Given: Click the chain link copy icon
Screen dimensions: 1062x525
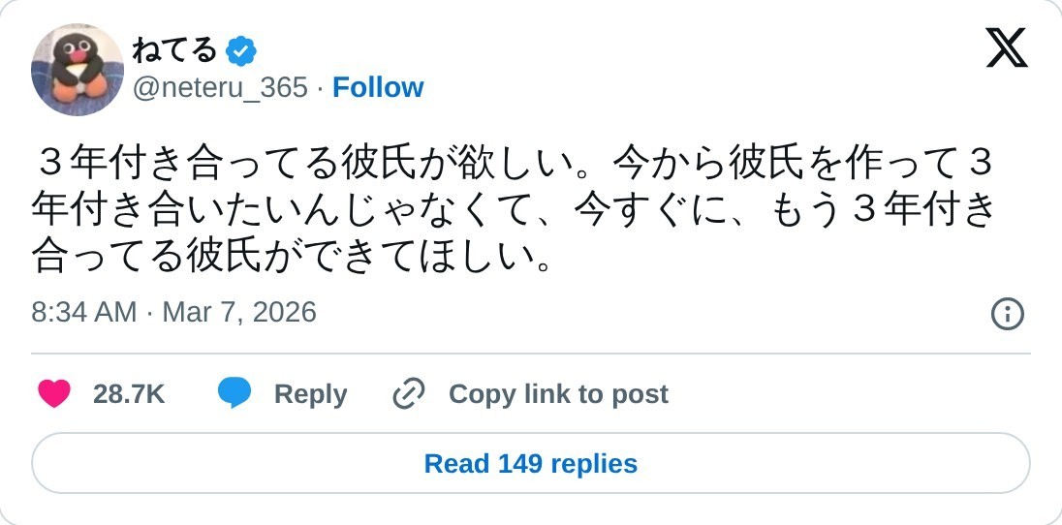Looking at the screenshot, I should pos(409,394).
